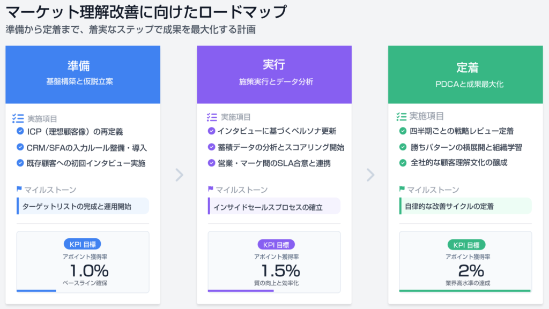Toggle checkmark for 四半期ごとの戦略レビュー定着
549x309 pixels.
403,131
